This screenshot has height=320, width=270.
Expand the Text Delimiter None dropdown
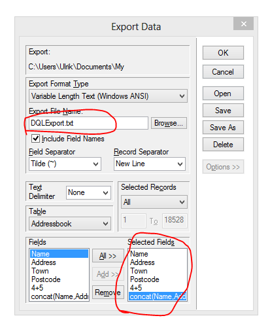(88, 192)
